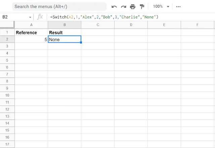This screenshot has width=215, height=148.
Task: Click the print icon
Action: pyautogui.click(x=133, y=6)
